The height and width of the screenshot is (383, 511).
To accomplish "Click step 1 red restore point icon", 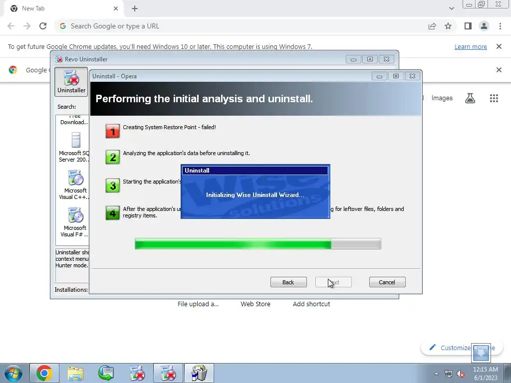I will 113,131.
